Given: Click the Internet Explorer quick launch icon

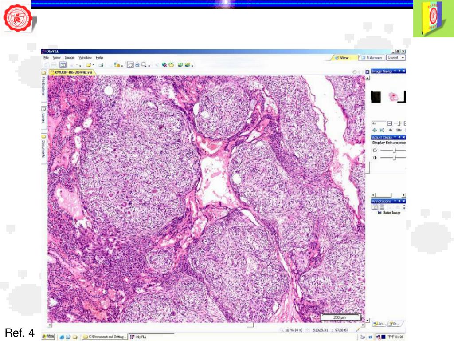Looking at the screenshot, I should tap(62, 337).
